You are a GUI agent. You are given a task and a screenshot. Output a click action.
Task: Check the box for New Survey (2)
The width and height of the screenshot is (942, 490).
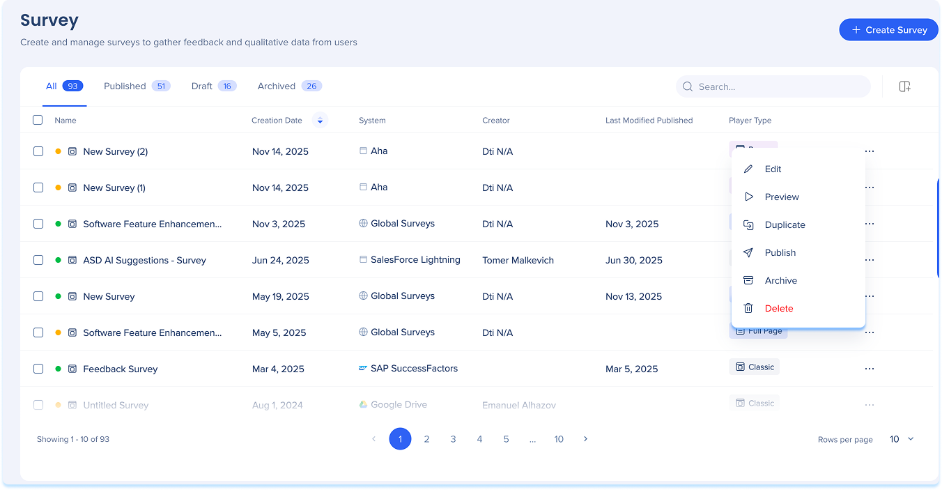38,151
